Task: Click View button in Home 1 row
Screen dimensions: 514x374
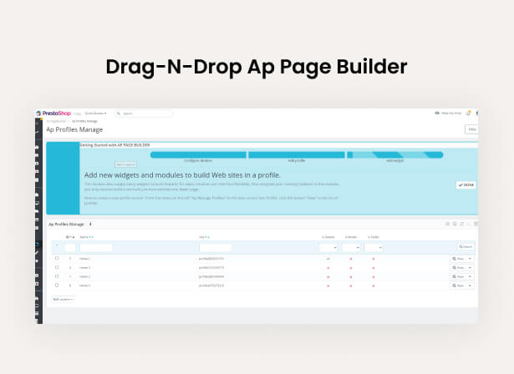Action: [x=458, y=259]
